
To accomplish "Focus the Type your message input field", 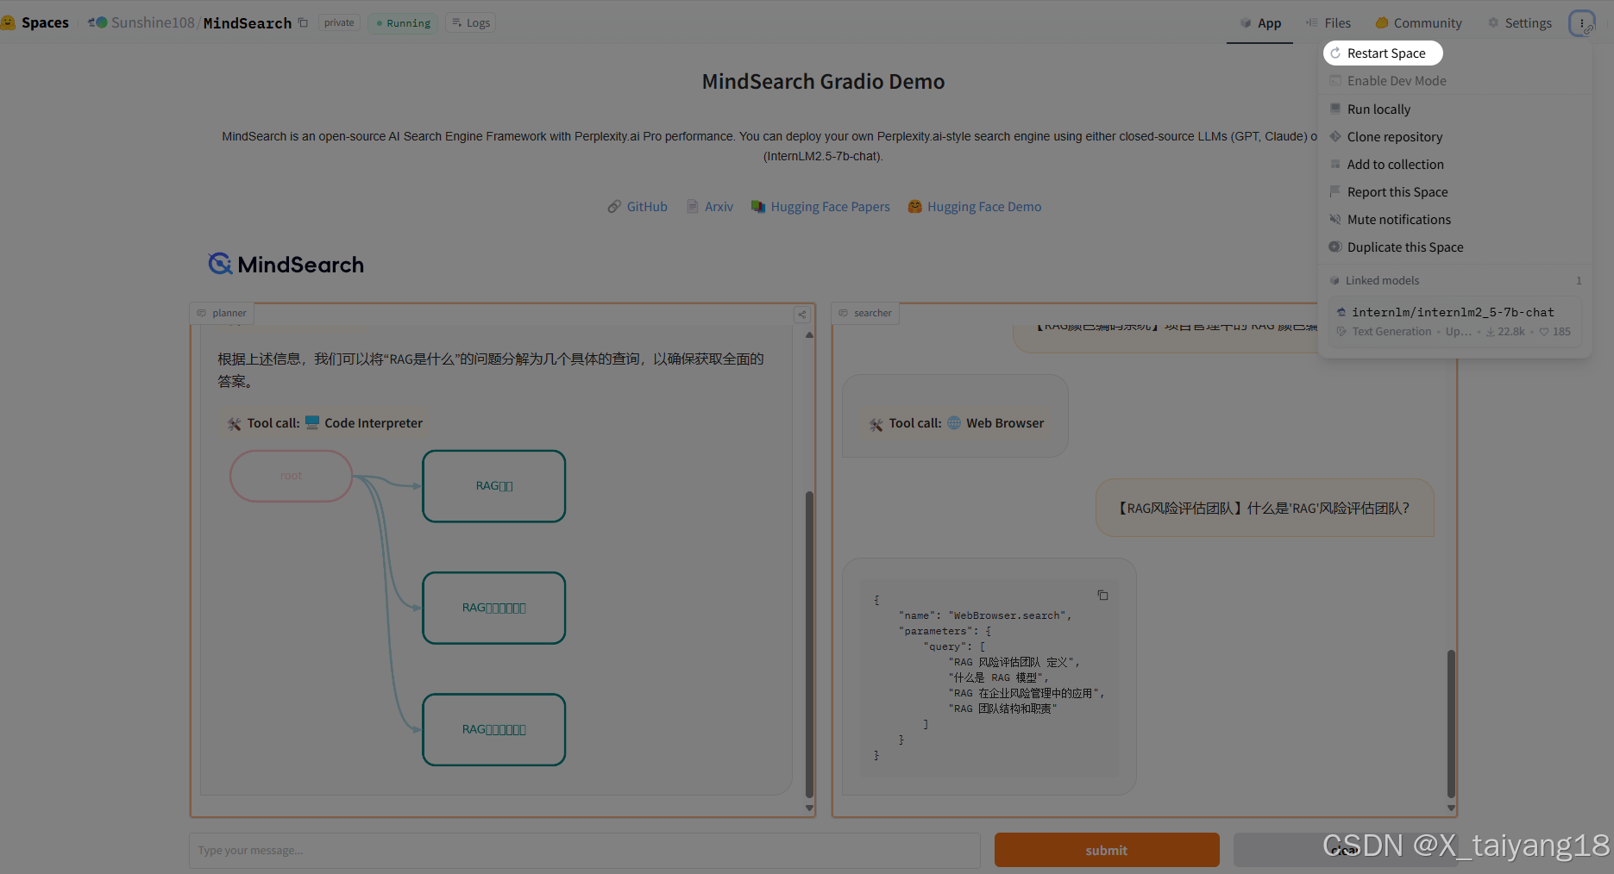I will [585, 851].
